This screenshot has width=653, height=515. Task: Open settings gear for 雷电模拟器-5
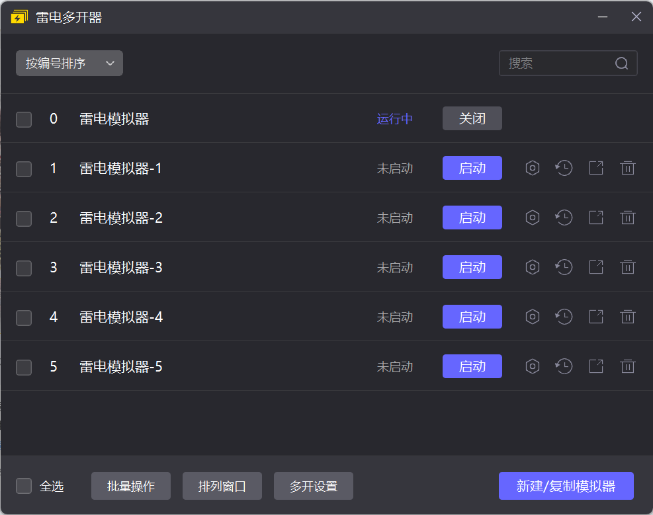[533, 366]
